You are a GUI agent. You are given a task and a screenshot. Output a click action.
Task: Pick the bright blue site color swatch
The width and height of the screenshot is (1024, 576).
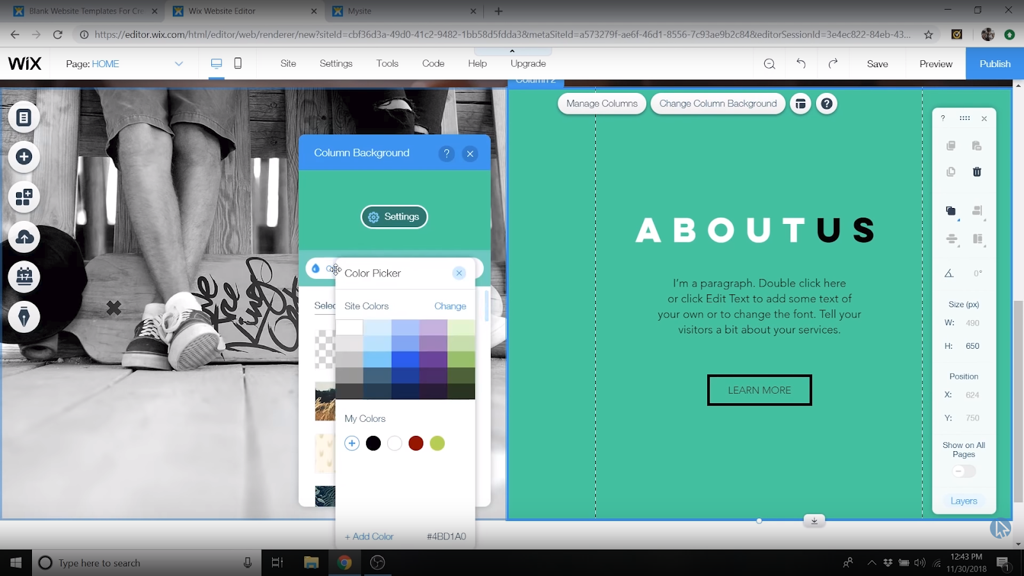click(405, 359)
